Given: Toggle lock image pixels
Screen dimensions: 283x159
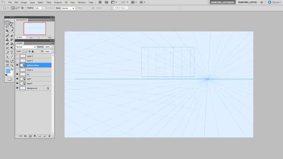Looking at the screenshot, I should (x=27, y=51).
